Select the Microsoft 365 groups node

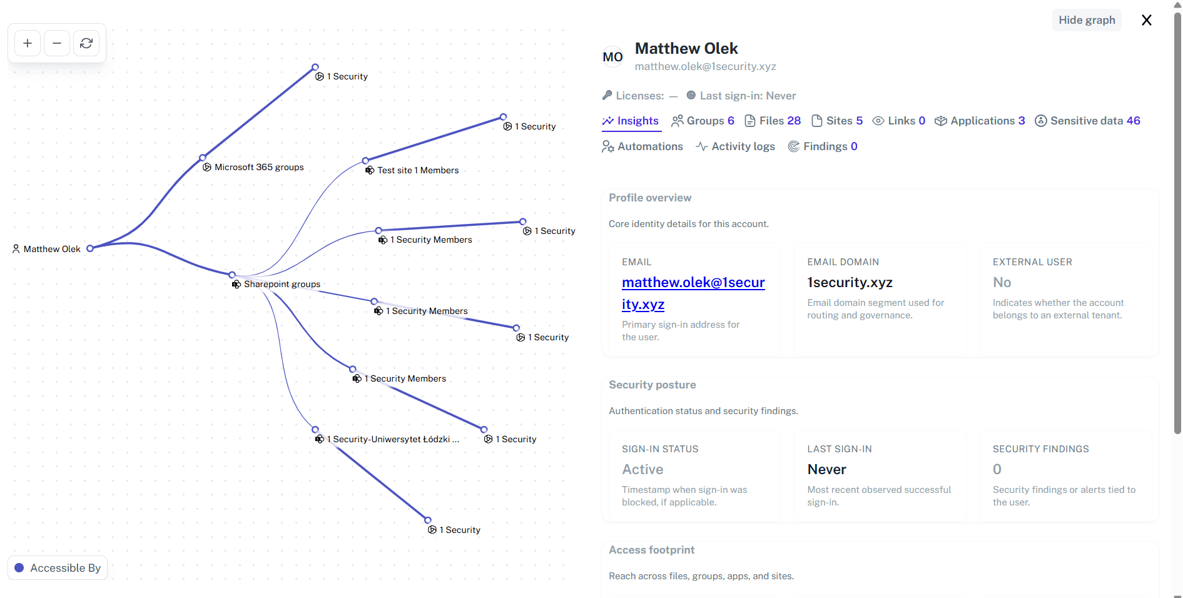pyautogui.click(x=201, y=158)
